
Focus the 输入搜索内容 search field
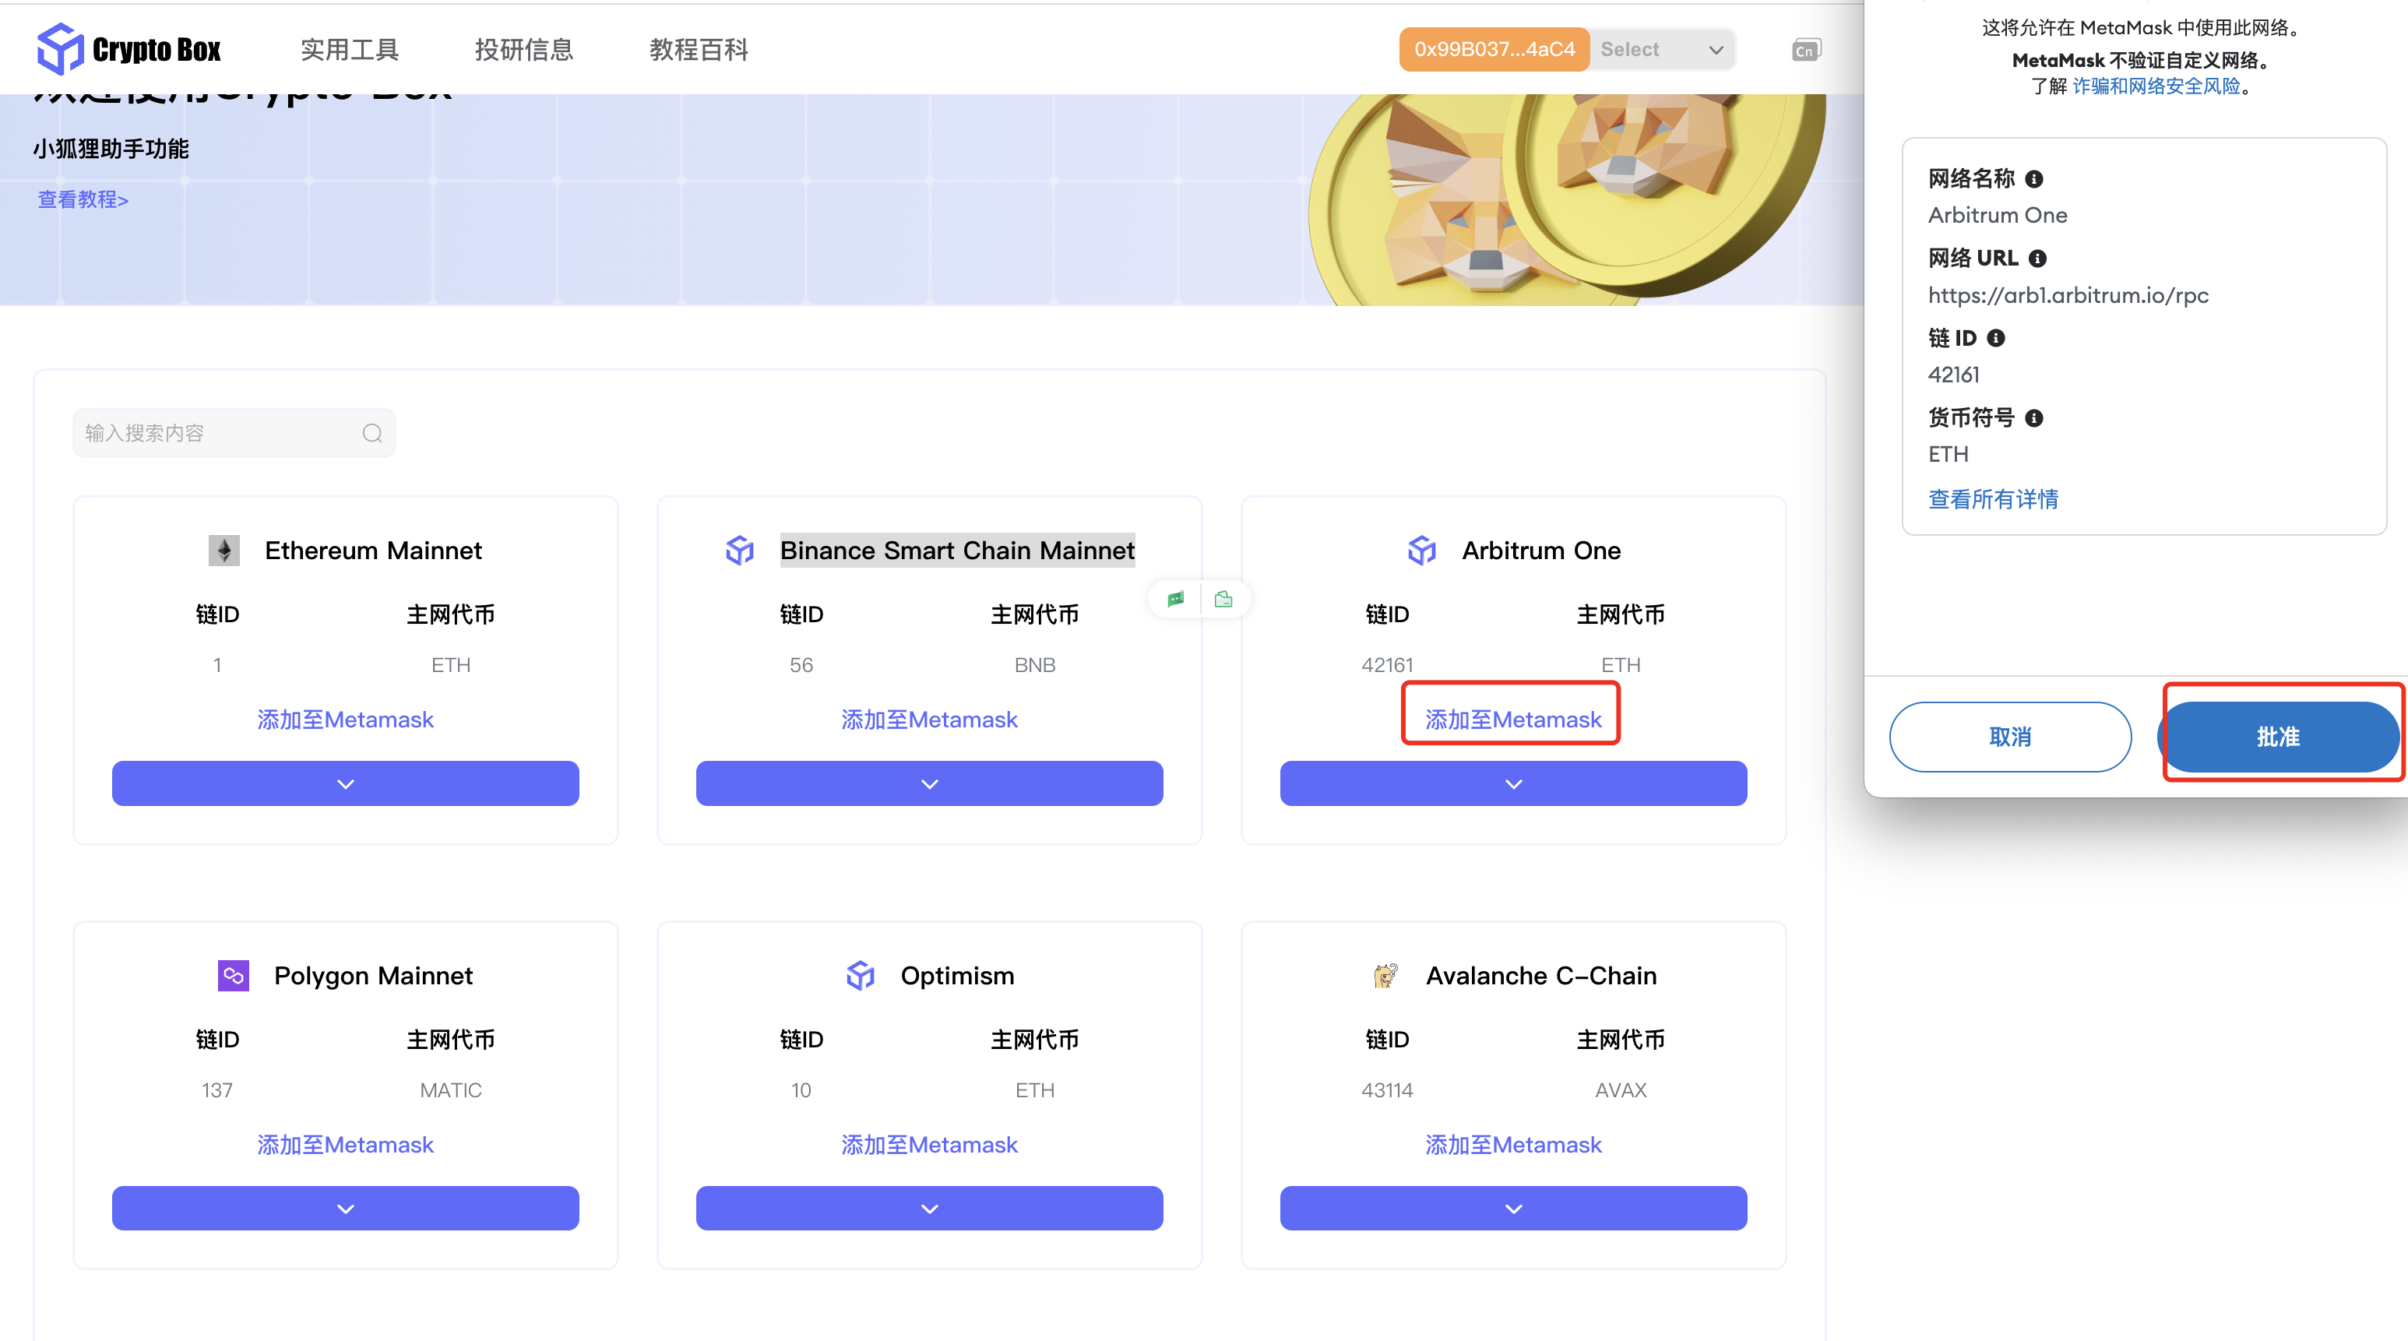[x=234, y=433]
